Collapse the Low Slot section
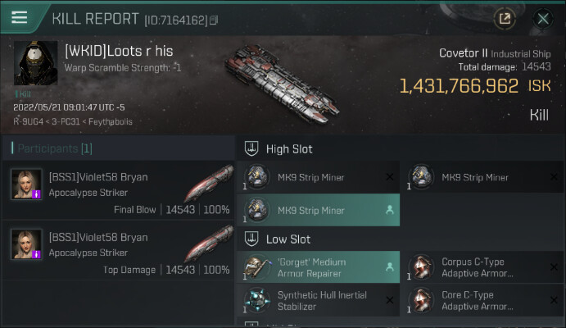Viewport: 566px width, 328px height. [253, 239]
